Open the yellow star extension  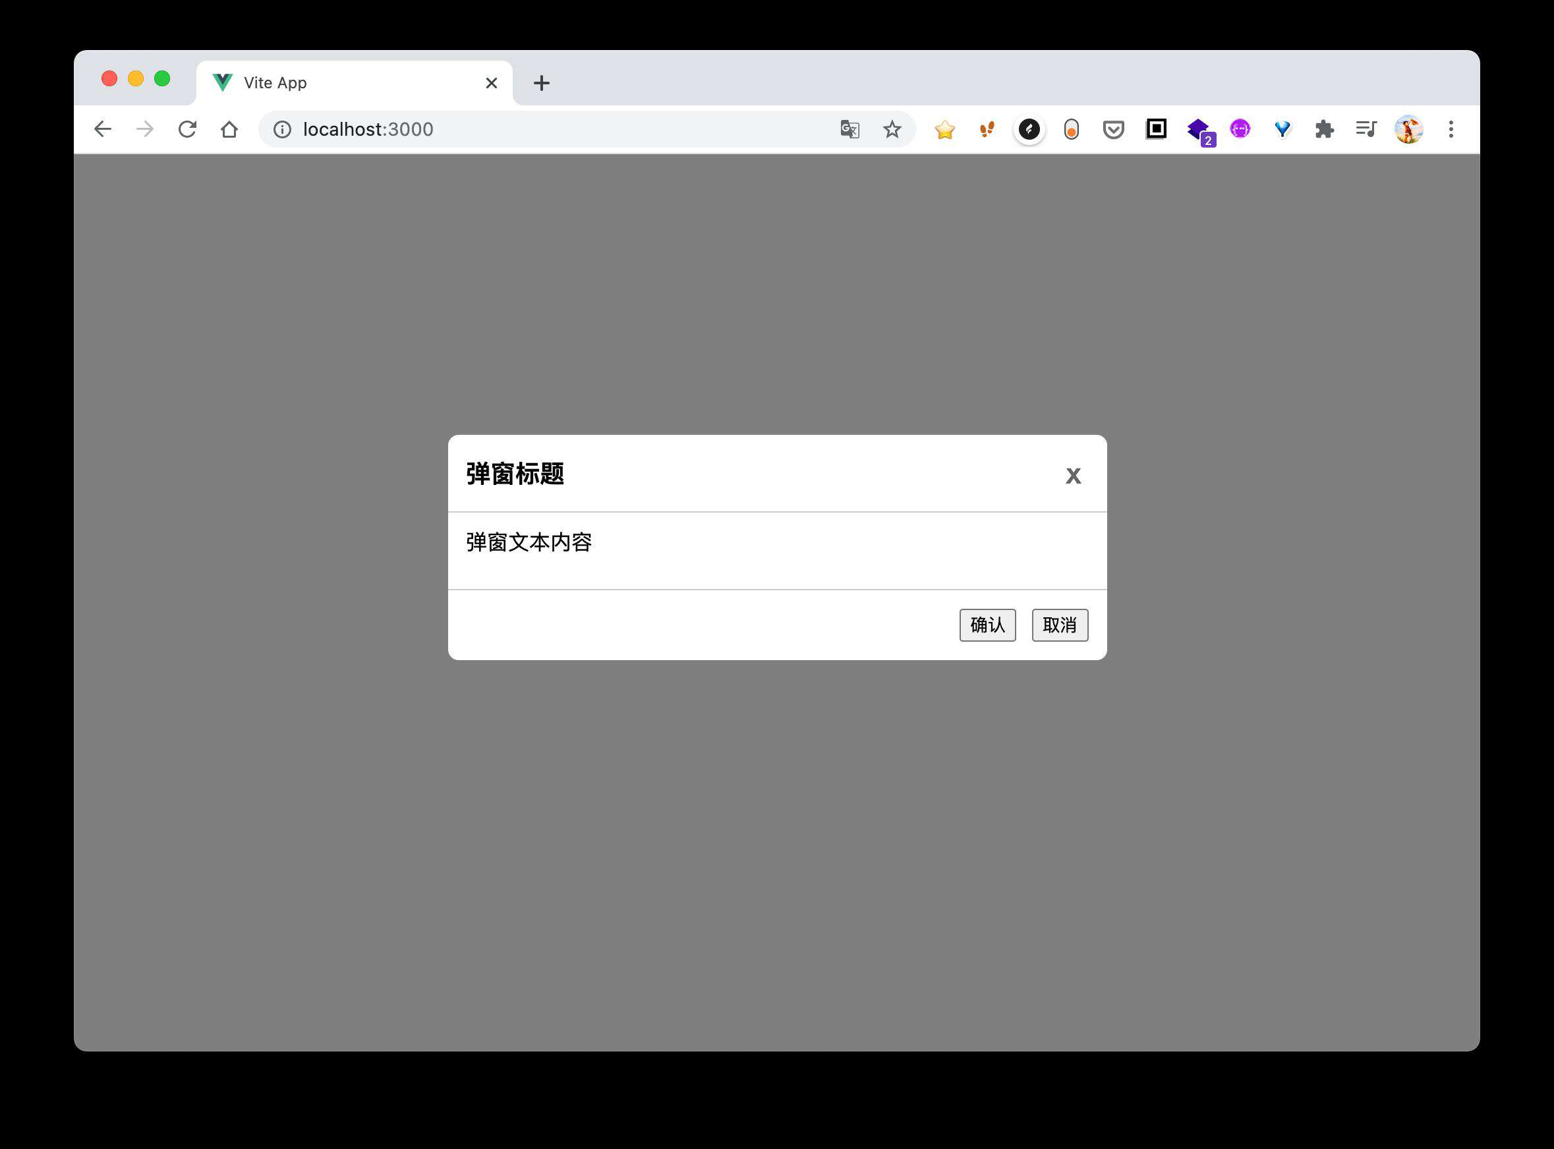pos(944,129)
